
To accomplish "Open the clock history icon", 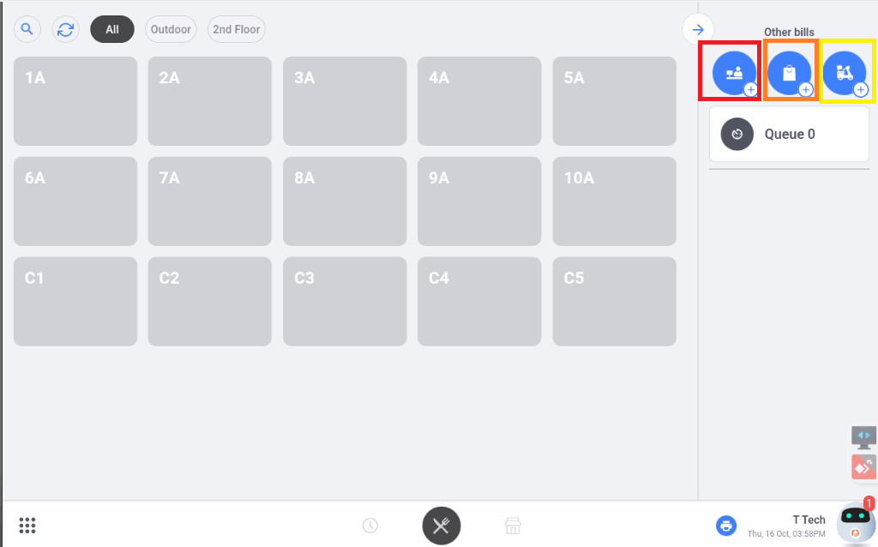I will click(370, 526).
